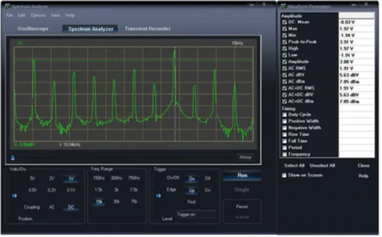382x237 pixels.
Task: Select the 5V volts per division option
Action: [x=33, y=178]
